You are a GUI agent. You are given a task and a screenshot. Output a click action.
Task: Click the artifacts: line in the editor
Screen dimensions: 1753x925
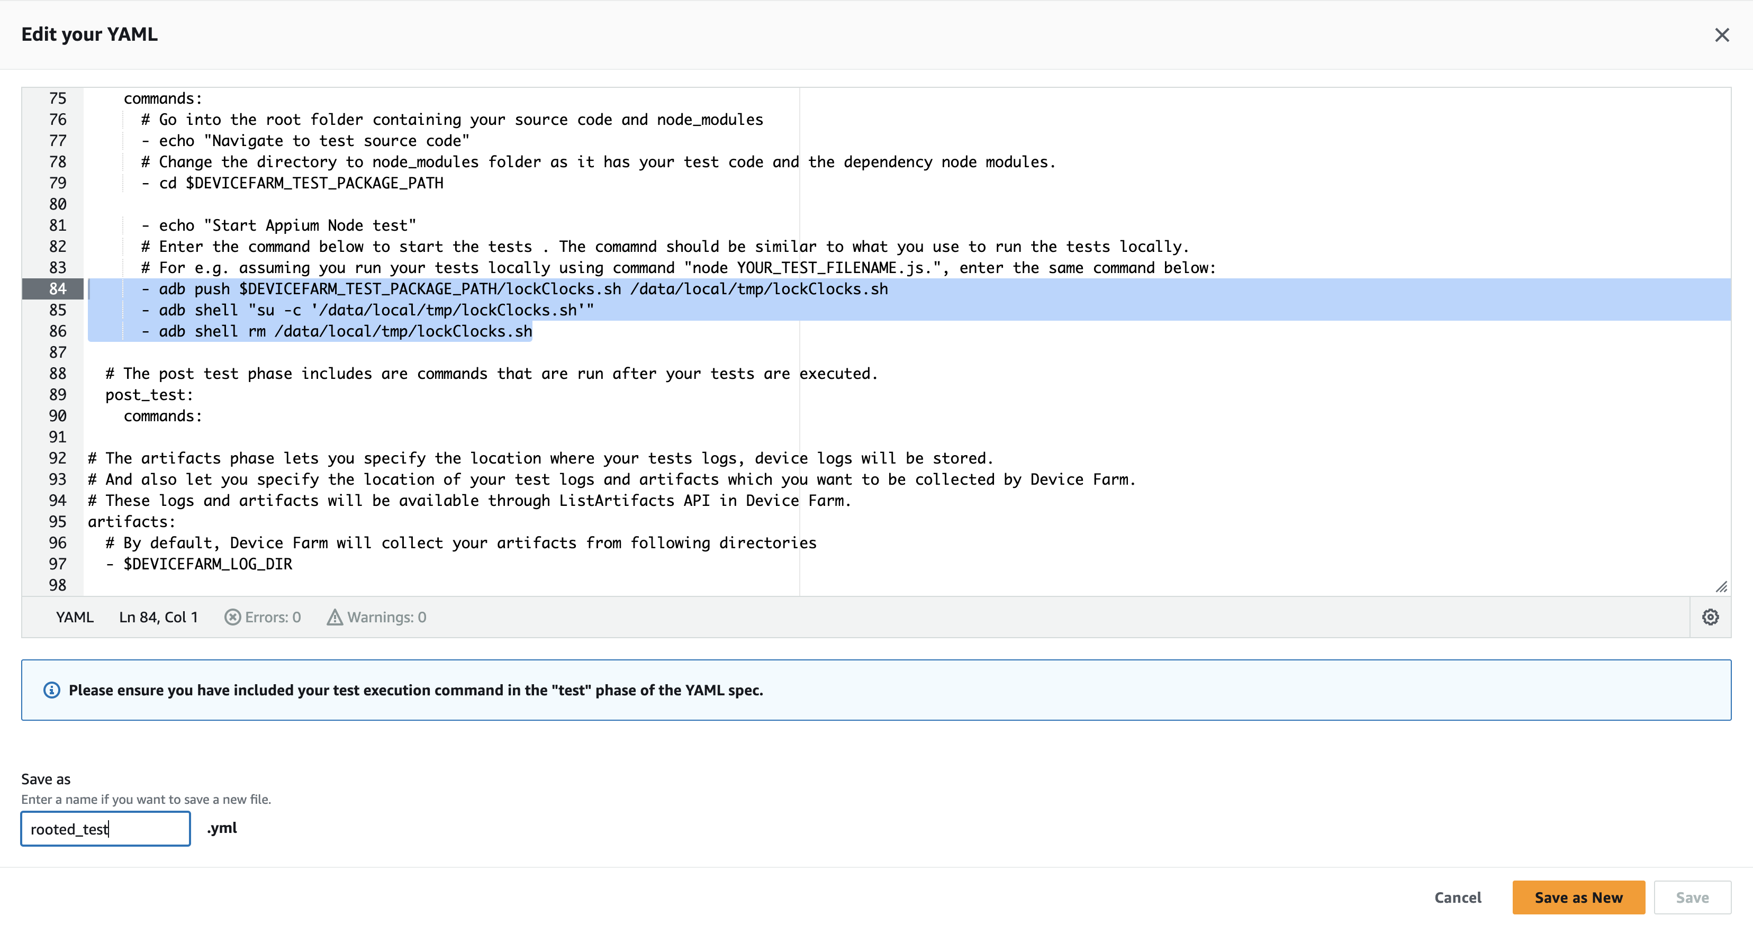[131, 521]
